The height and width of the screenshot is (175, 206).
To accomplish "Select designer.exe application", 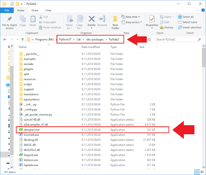I will pos(92,130).
